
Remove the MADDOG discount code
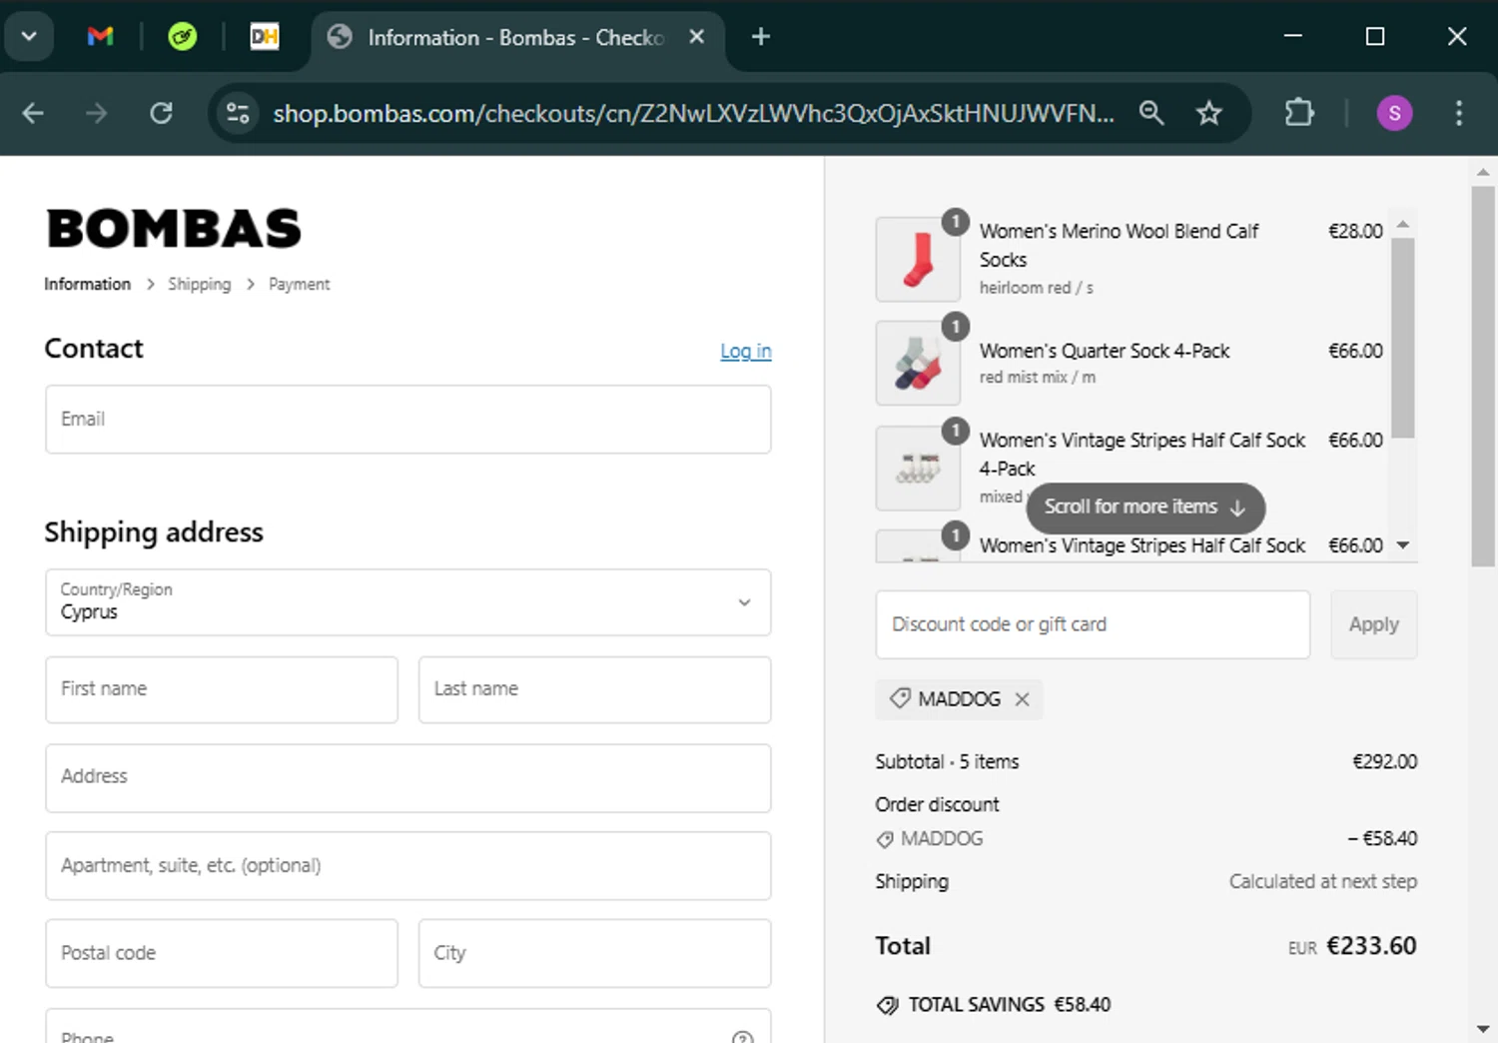tap(1022, 699)
